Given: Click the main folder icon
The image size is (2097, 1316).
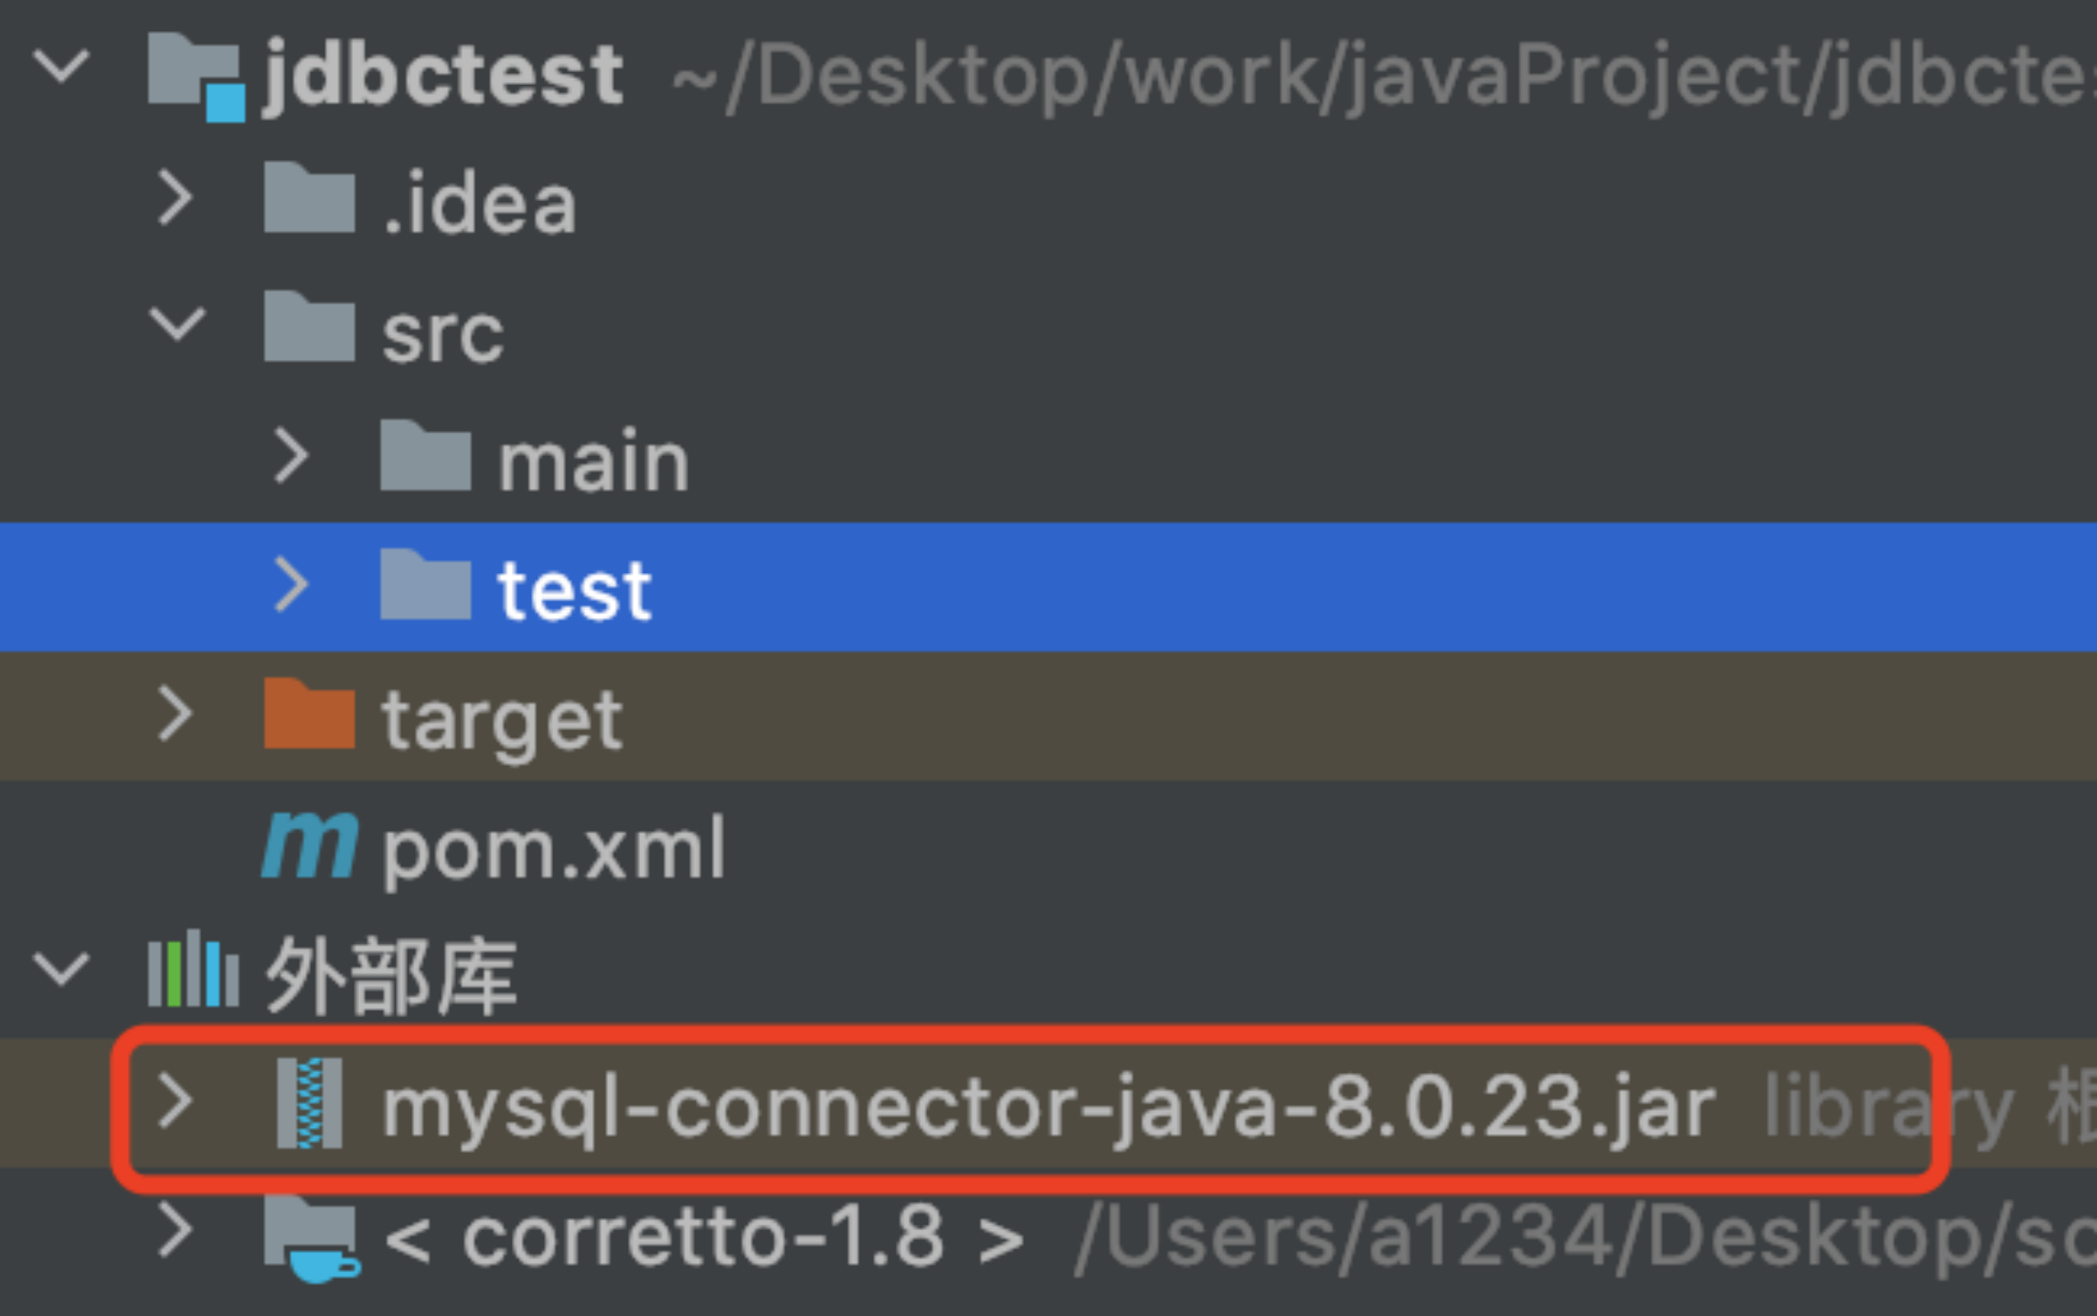Looking at the screenshot, I should [x=425, y=457].
